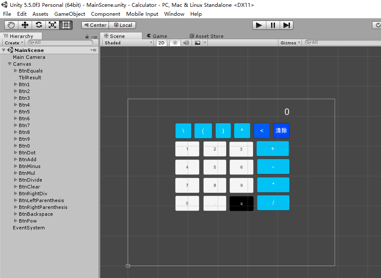The image size is (381, 278).
Task: Toggle 2D scene view mode
Action: pos(161,43)
